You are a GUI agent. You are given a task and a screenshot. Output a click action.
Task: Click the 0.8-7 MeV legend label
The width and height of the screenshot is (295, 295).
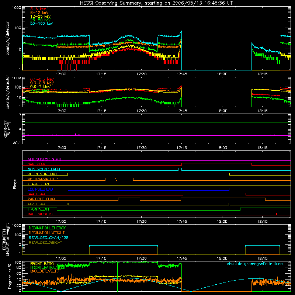coord(40,87)
